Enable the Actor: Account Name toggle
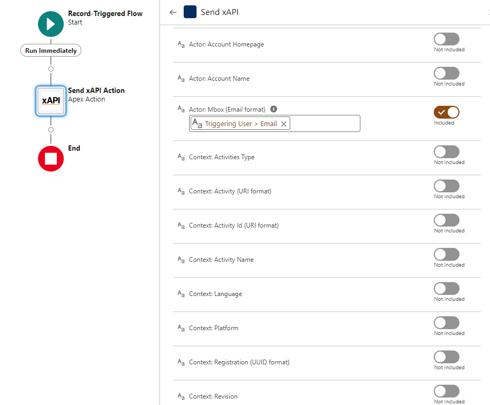The width and height of the screenshot is (490, 405). click(x=446, y=73)
